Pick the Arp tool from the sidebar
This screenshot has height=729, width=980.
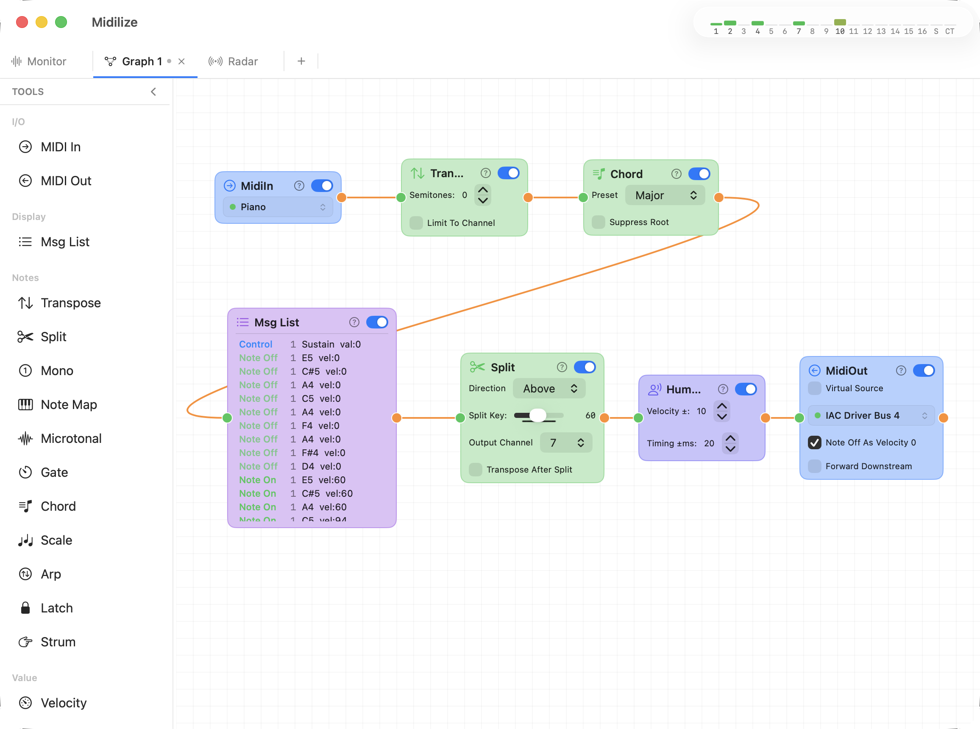pos(51,574)
